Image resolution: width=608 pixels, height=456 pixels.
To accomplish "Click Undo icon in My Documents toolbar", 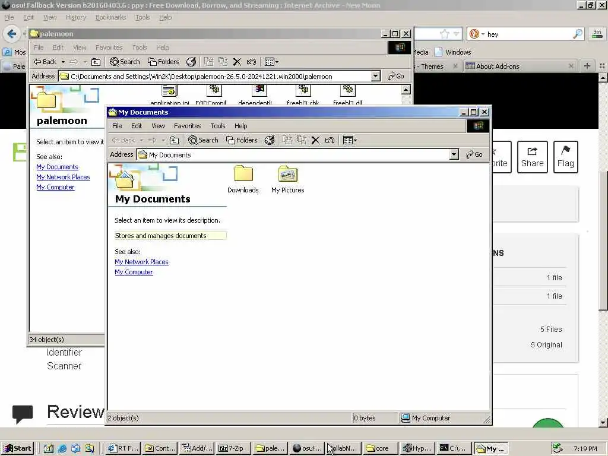I will coord(330,140).
